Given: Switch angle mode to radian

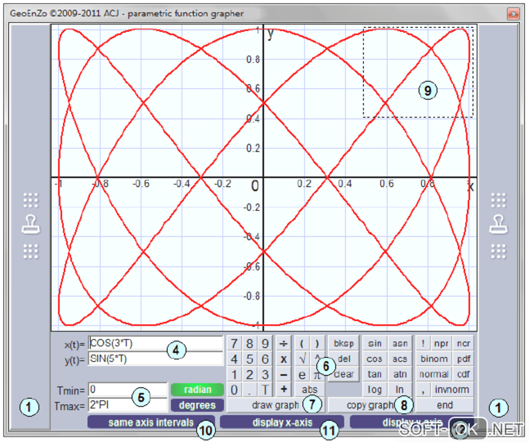Looking at the screenshot, I should pyautogui.click(x=198, y=390).
